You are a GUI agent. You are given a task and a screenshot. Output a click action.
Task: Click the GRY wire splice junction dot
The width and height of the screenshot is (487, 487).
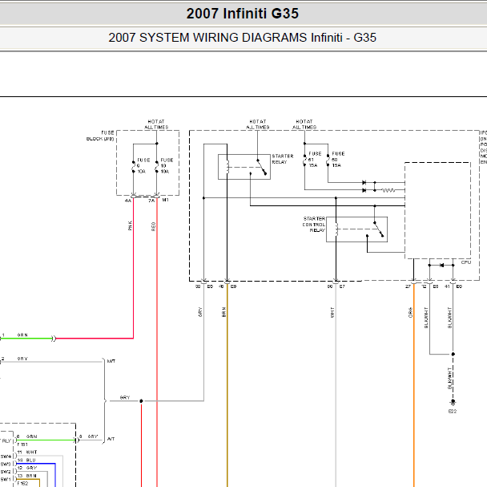pyautogui.click(x=141, y=401)
